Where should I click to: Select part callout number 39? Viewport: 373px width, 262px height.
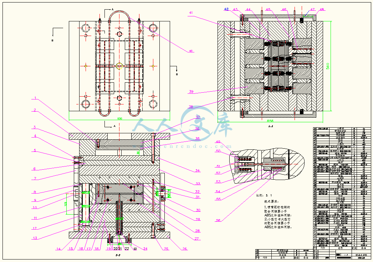[x=191, y=92]
